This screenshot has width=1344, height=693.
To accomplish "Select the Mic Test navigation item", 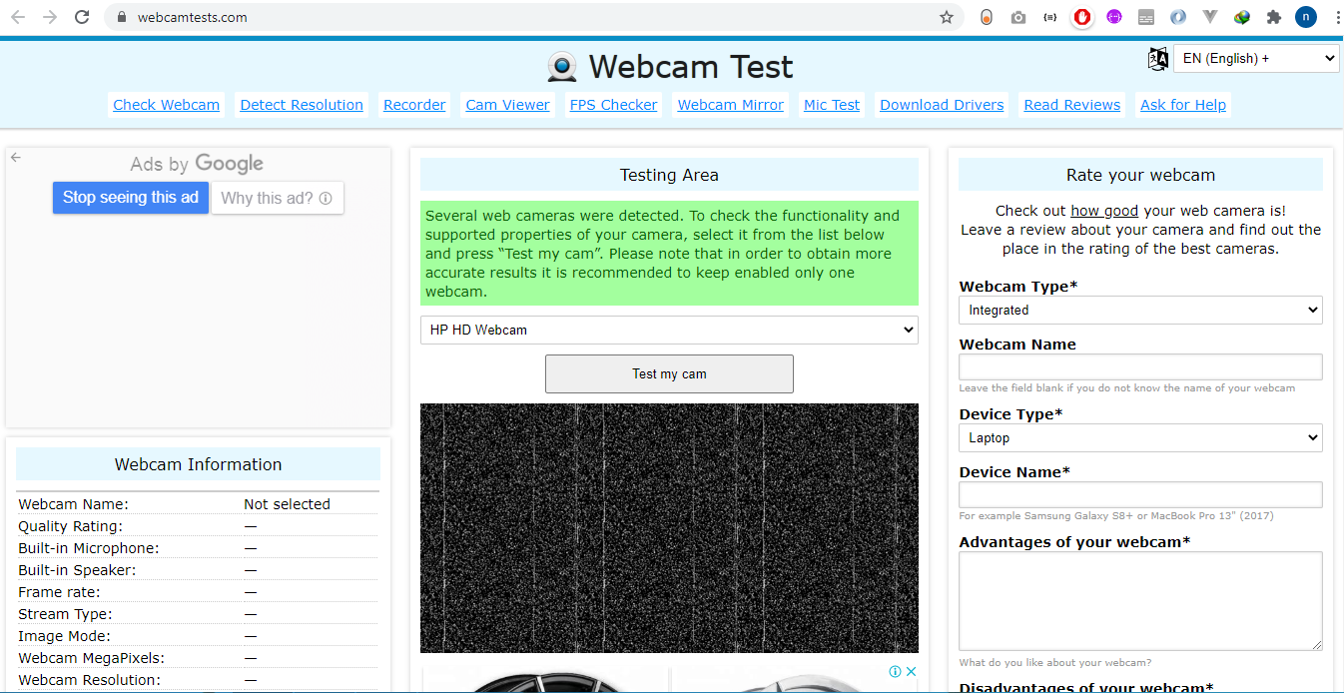I will pos(831,104).
